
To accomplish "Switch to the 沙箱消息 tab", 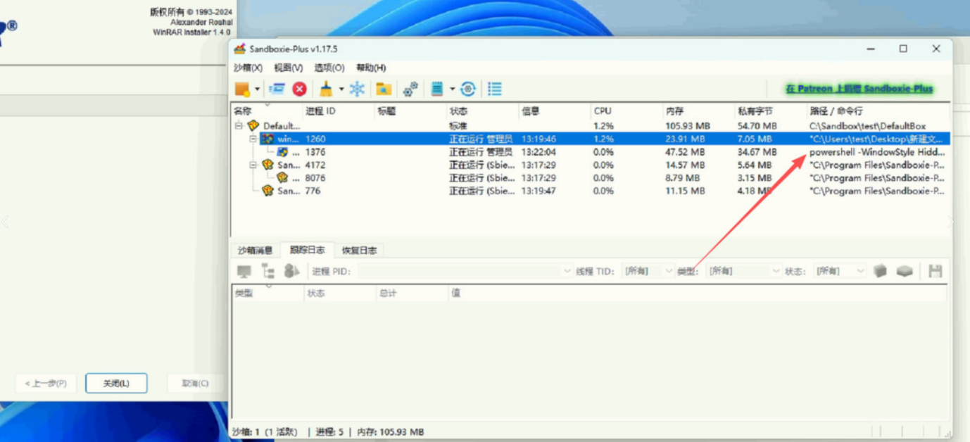I will (255, 251).
